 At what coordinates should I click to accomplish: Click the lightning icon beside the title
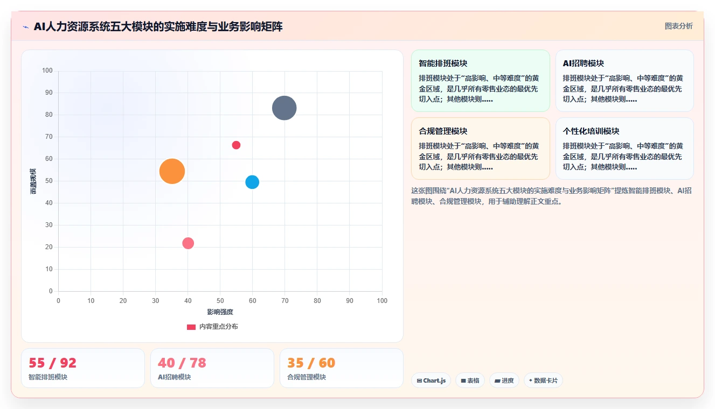point(25,26)
